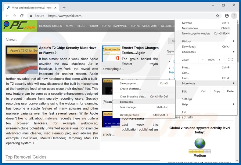Click the three-dot Chrome menu icon

[x=234, y=16]
